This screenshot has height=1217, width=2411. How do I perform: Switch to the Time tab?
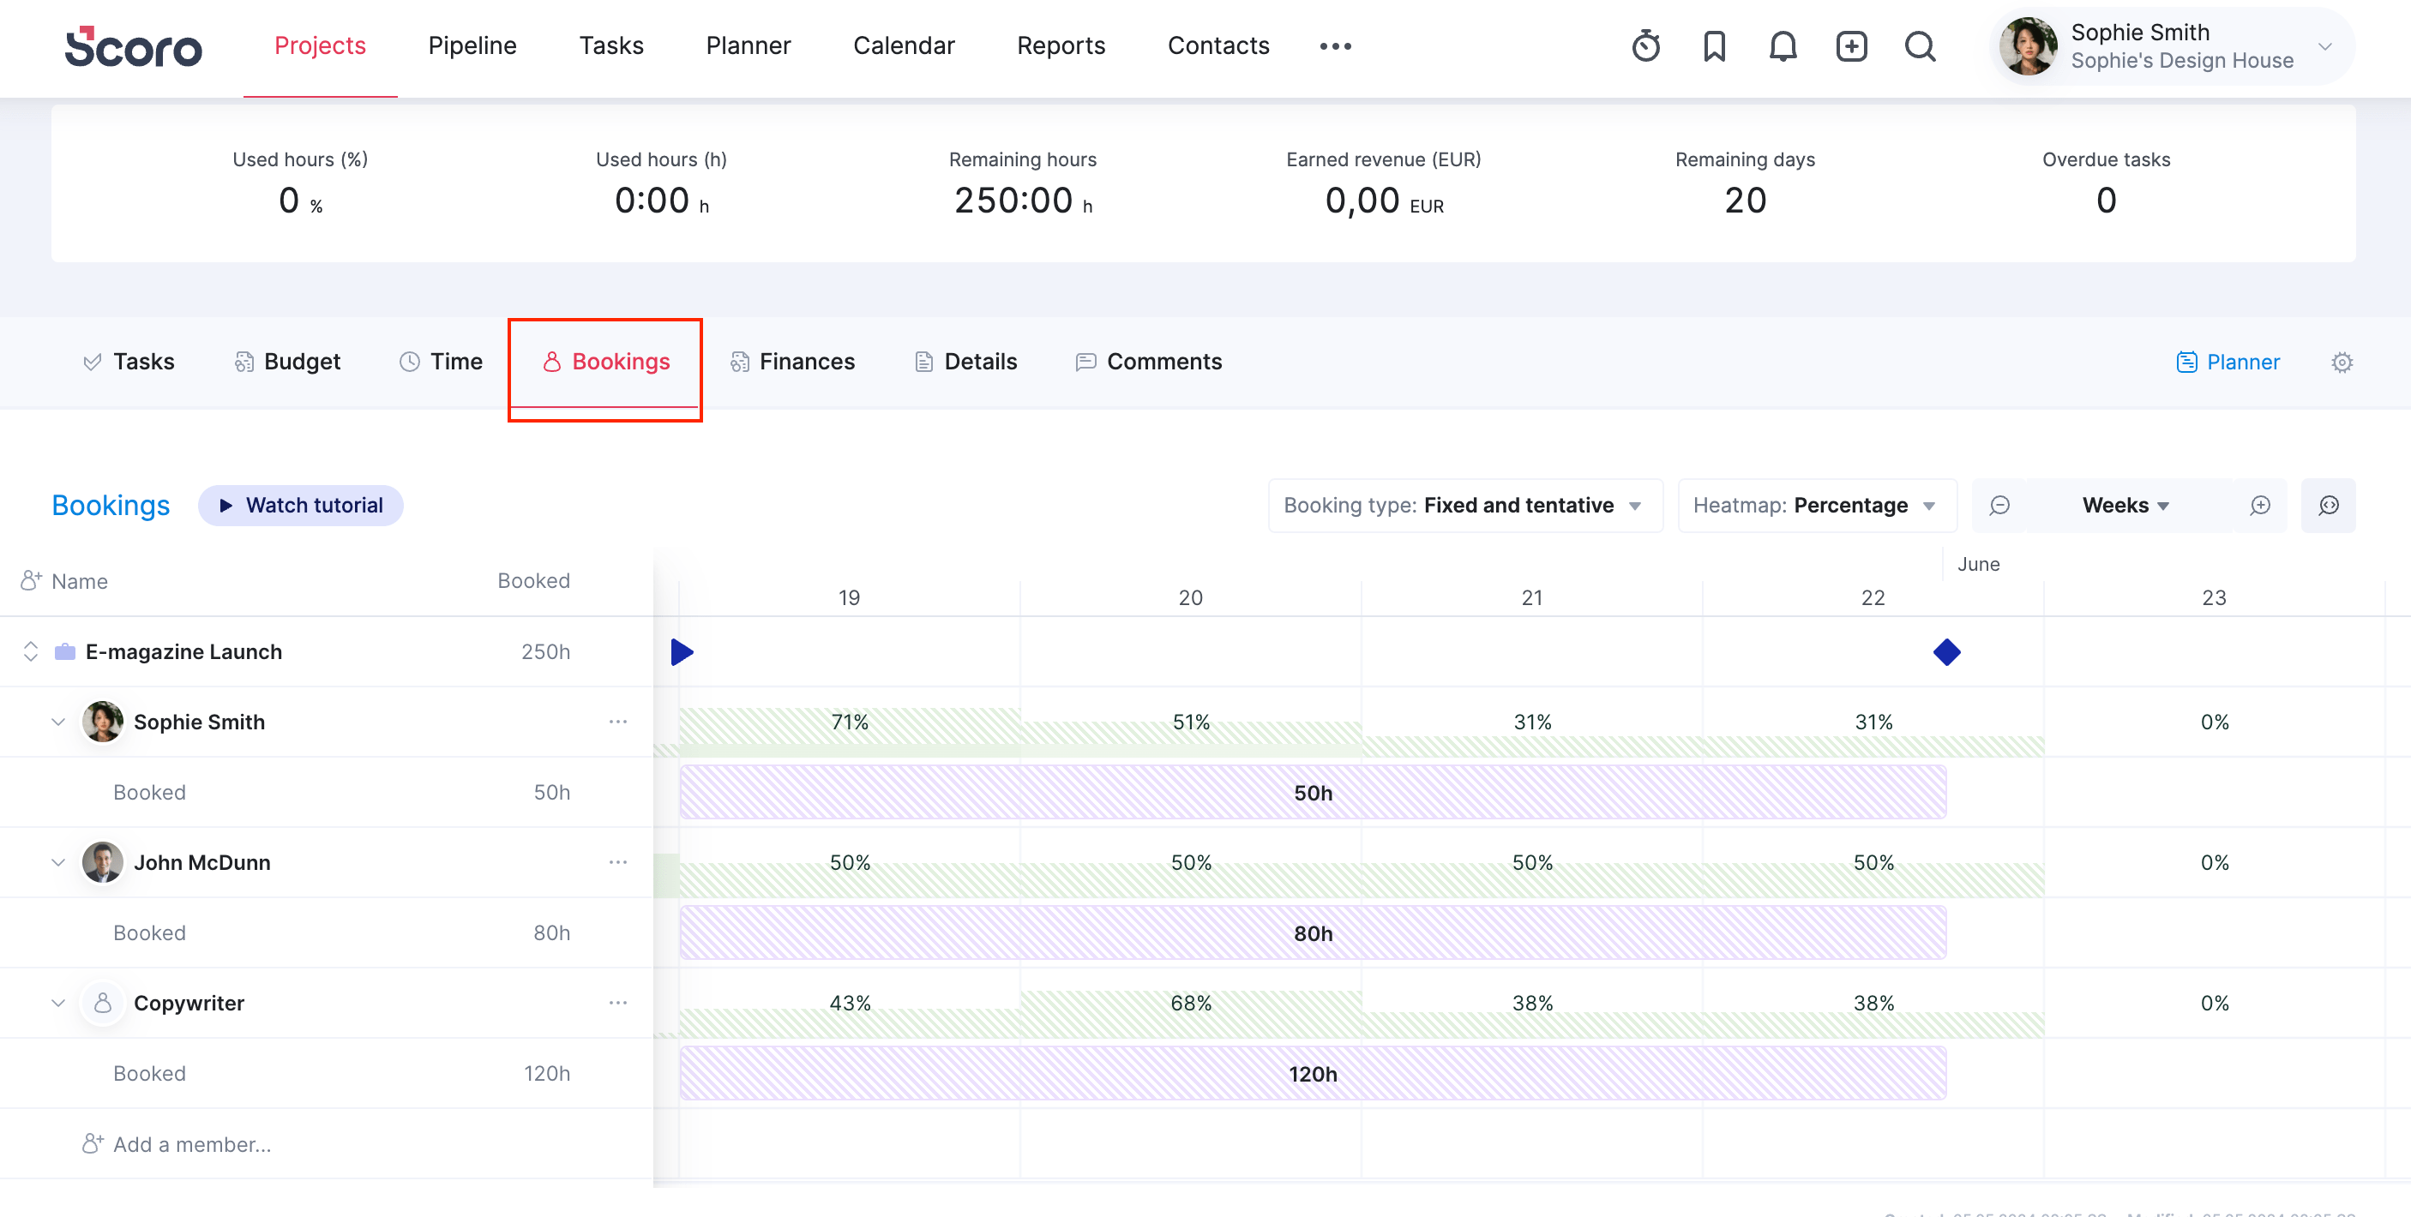(x=441, y=362)
